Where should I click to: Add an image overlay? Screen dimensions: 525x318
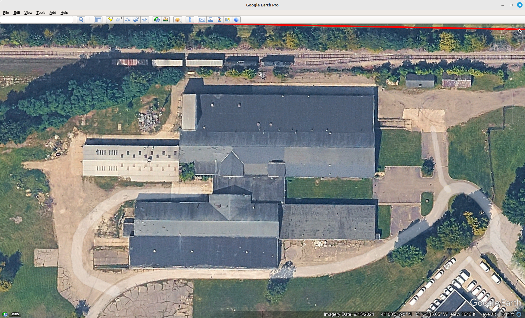(136, 20)
